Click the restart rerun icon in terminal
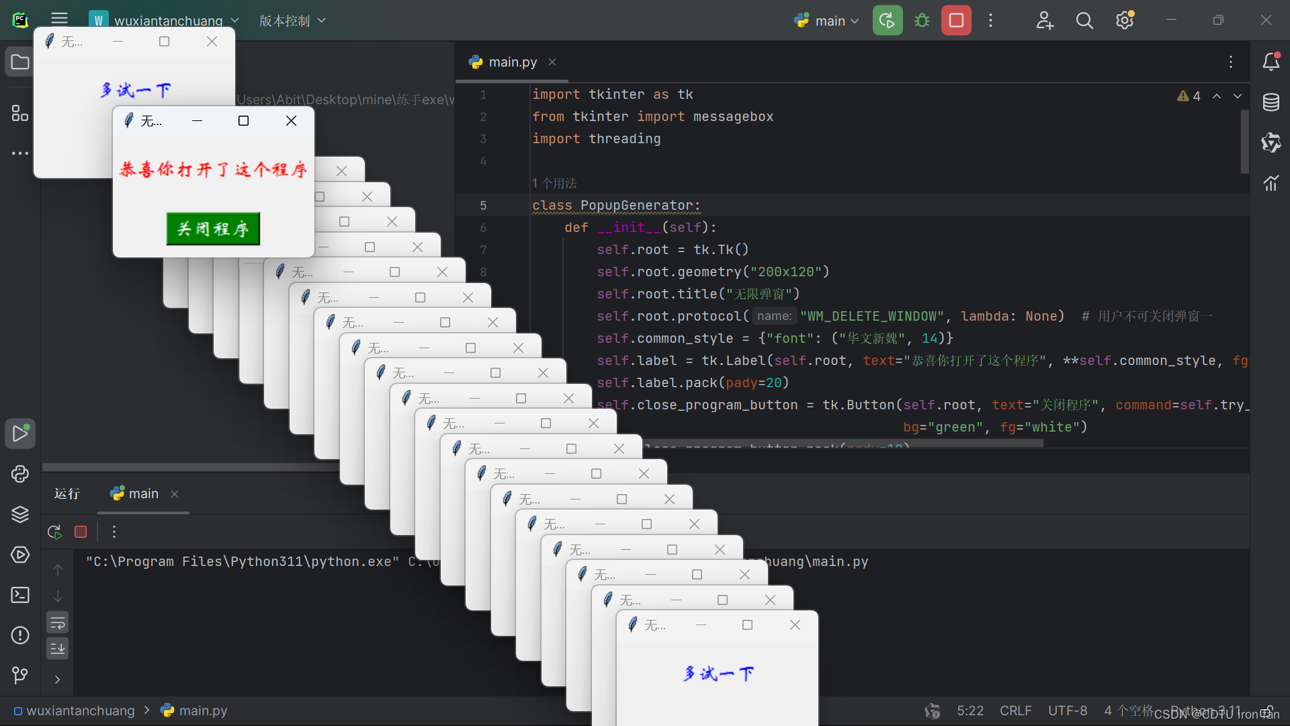Screen dimensions: 1290x726 tap(55, 531)
